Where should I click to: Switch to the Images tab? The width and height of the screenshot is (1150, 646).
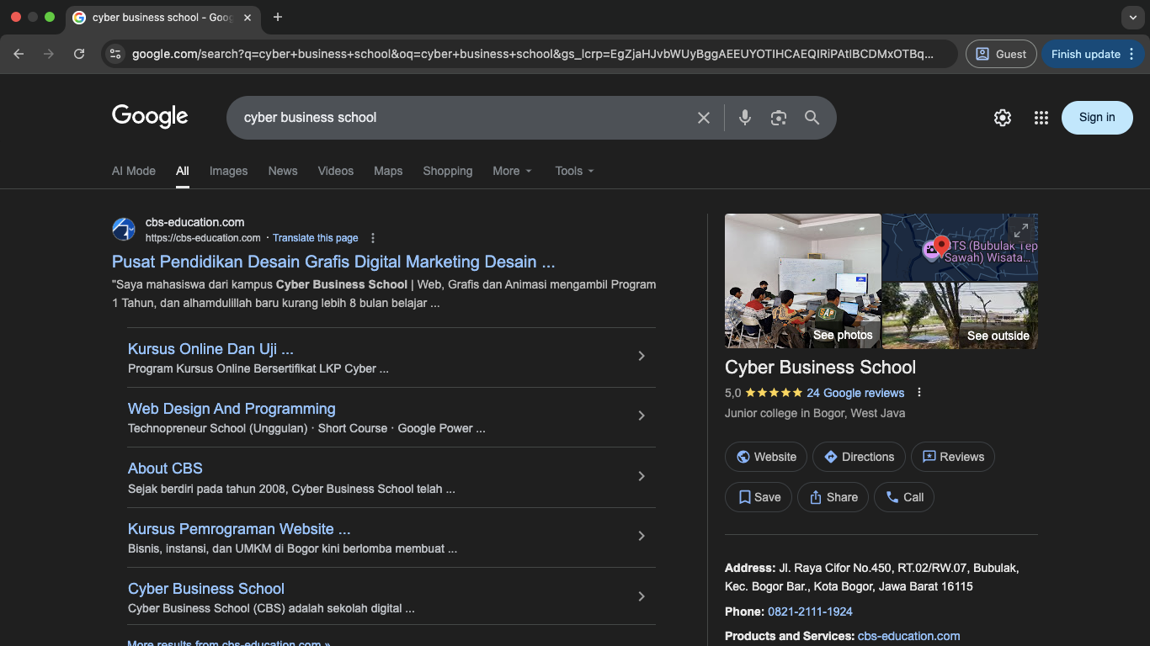tap(228, 171)
